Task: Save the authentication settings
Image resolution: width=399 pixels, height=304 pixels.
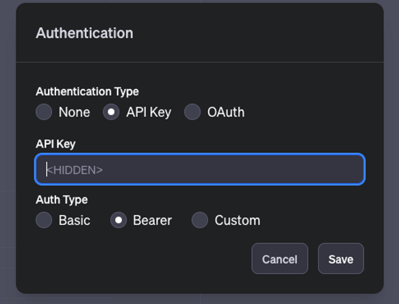Action: (341, 258)
